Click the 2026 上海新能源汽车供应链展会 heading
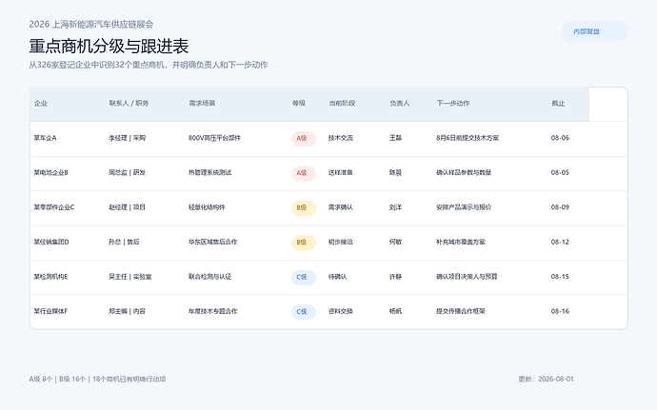 pos(91,25)
